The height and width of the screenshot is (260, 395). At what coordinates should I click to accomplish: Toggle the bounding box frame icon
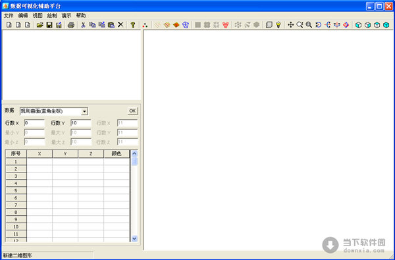269,25
